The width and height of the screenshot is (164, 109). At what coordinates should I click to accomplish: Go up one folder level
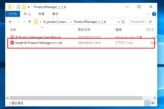tap(30, 22)
